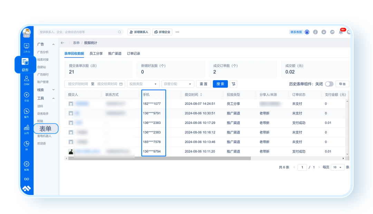Click phone number 136****9791
This screenshot has width=373, height=214.
[152, 113]
